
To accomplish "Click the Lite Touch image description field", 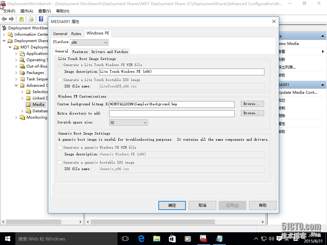I will (182, 72).
